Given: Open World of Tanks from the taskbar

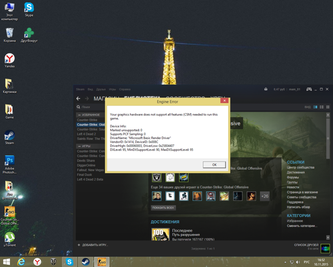Looking at the screenshot, I should 53,262.
